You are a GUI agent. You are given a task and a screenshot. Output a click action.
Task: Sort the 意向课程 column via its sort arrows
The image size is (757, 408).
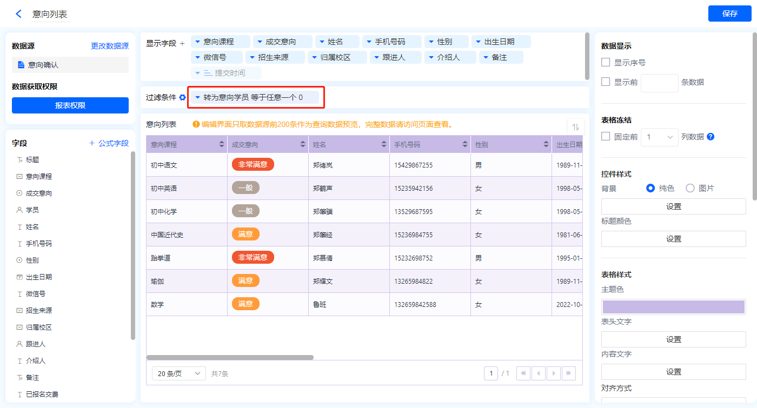coord(222,145)
